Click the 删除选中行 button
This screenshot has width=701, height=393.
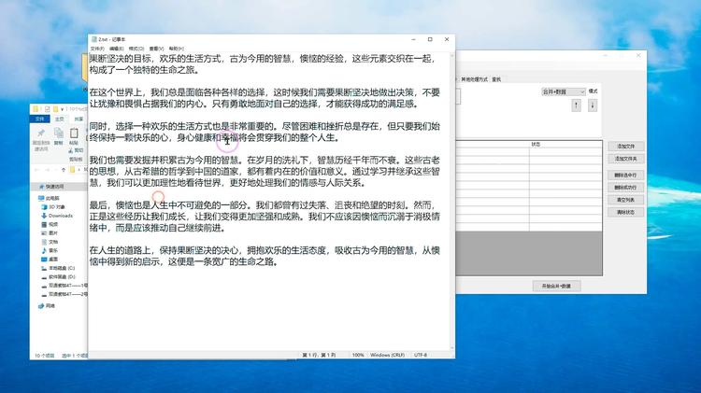point(625,175)
